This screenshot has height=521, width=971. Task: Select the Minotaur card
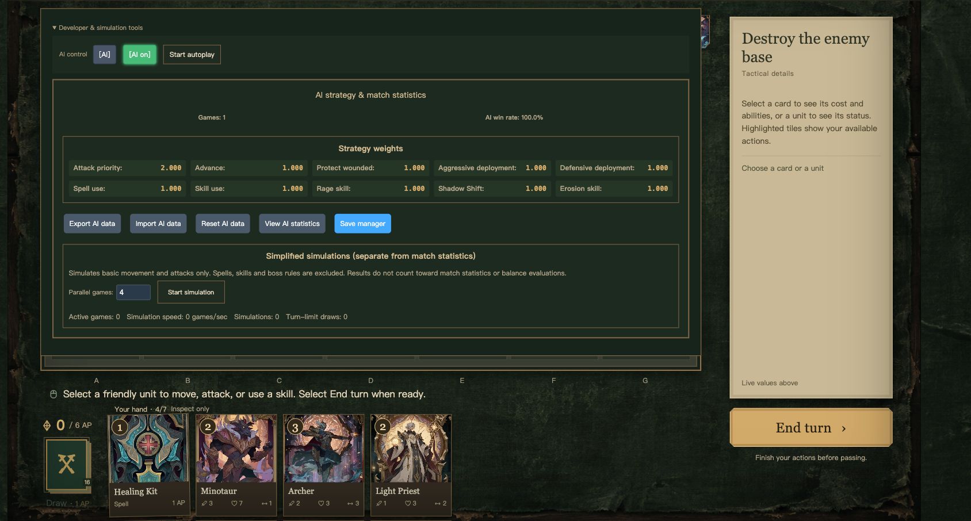236,465
